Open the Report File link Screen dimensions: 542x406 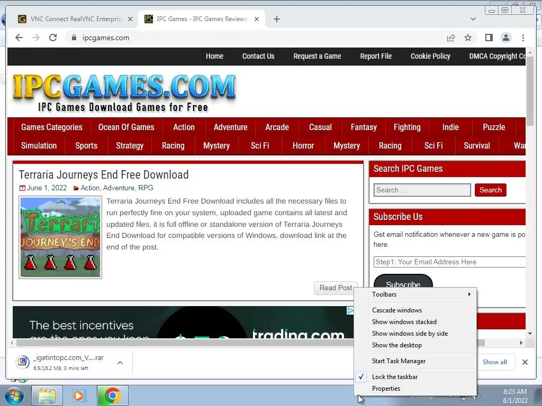[376, 56]
